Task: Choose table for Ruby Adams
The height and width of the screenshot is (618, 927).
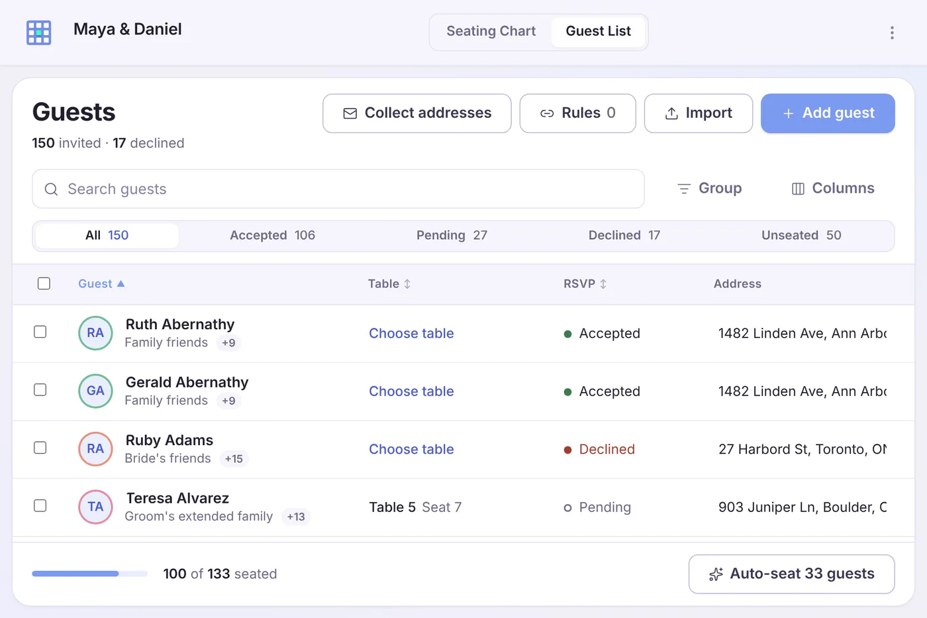Action: coord(411,449)
